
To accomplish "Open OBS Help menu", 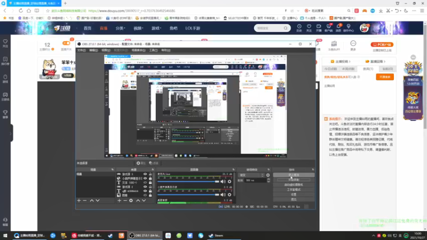I will pyautogui.click(x=165, y=50).
